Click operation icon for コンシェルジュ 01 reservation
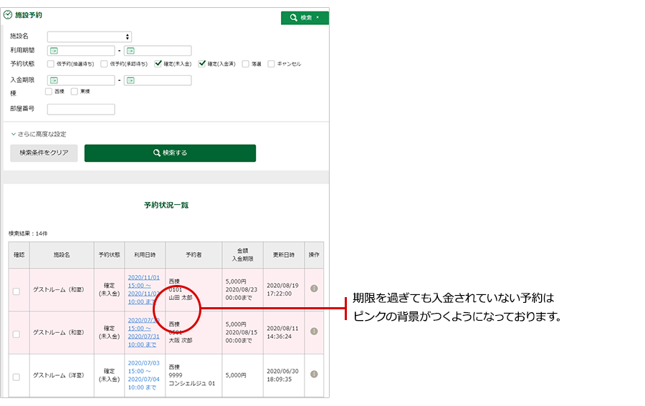This screenshot has width=645, height=406. 313,374
